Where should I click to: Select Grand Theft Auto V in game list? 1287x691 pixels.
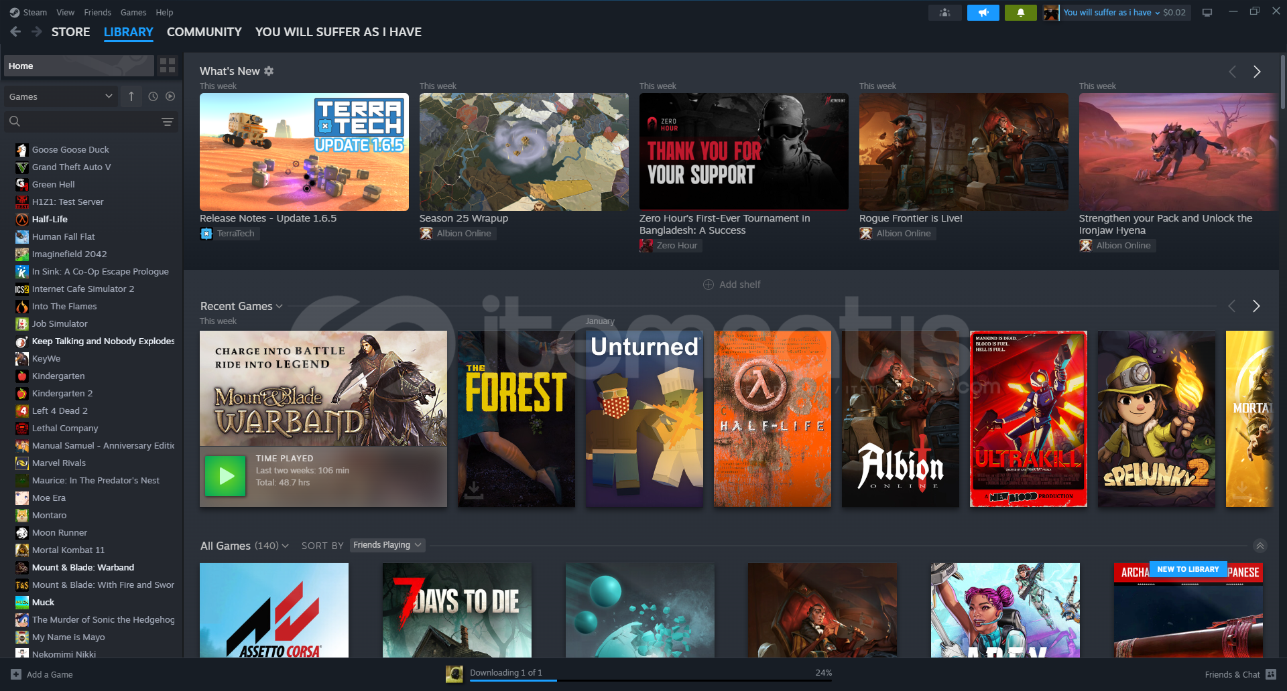click(71, 167)
